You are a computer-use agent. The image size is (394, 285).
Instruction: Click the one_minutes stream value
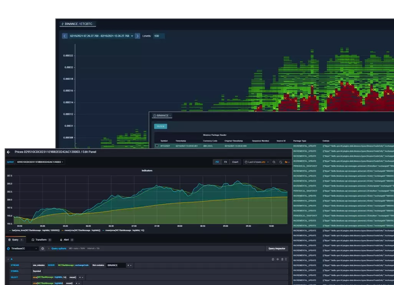[x=39, y=265]
